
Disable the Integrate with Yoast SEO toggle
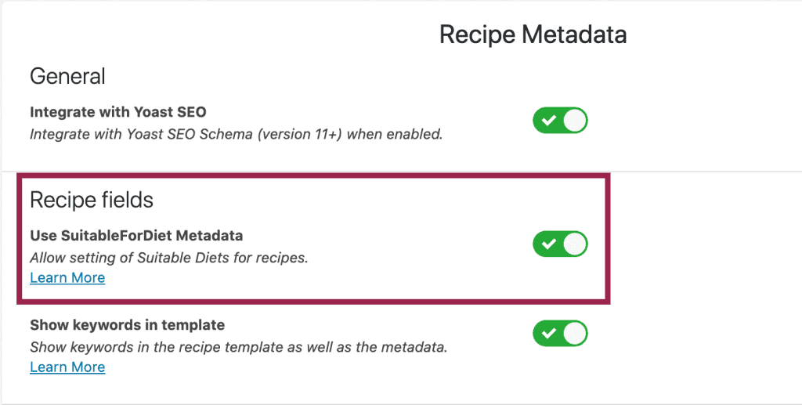[x=560, y=121]
